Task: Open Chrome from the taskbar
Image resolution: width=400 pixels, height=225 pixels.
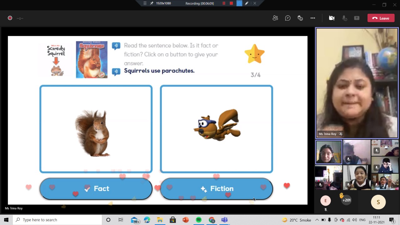Action: (x=212, y=220)
